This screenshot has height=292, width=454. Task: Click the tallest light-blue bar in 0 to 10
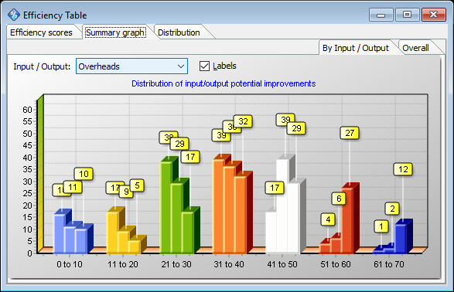click(x=60, y=233)
